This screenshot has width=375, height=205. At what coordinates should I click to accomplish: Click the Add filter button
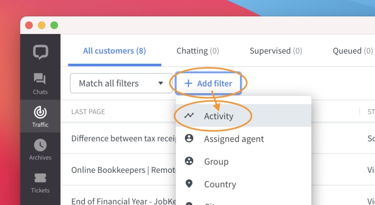click(208, 83)
